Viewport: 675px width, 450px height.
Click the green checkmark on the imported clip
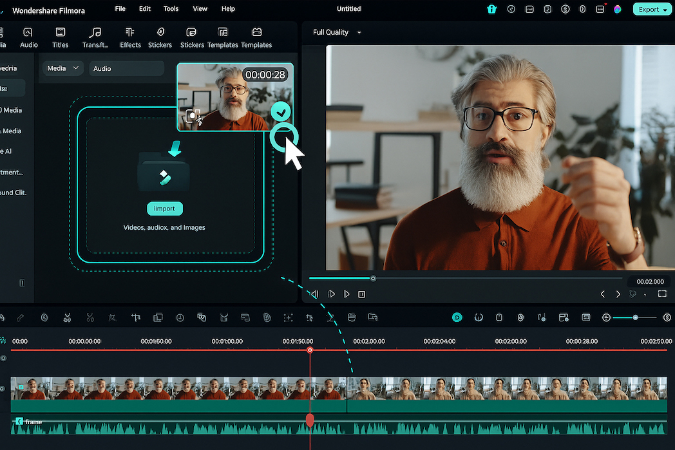pos(281,111)
